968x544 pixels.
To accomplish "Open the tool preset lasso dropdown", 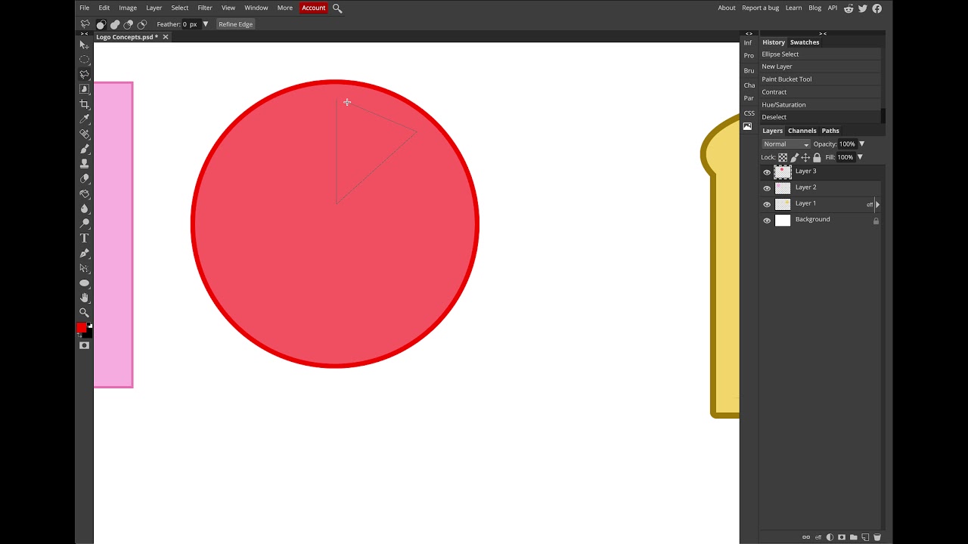I will point(85,24).
